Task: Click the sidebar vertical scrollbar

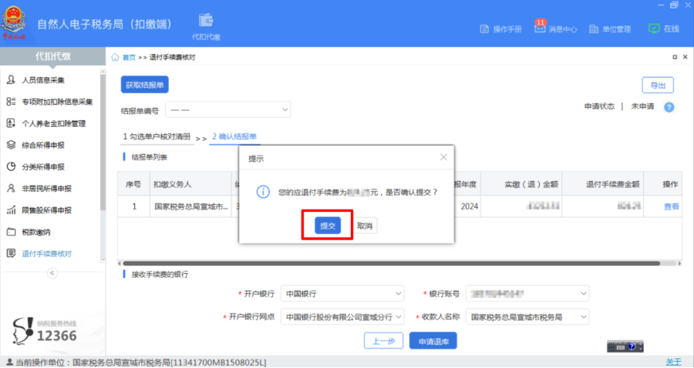Action: coord(103,142)
